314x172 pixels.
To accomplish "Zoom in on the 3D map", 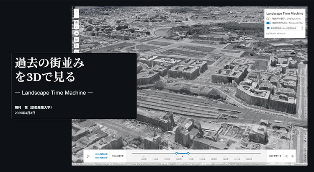I will 76,11.
